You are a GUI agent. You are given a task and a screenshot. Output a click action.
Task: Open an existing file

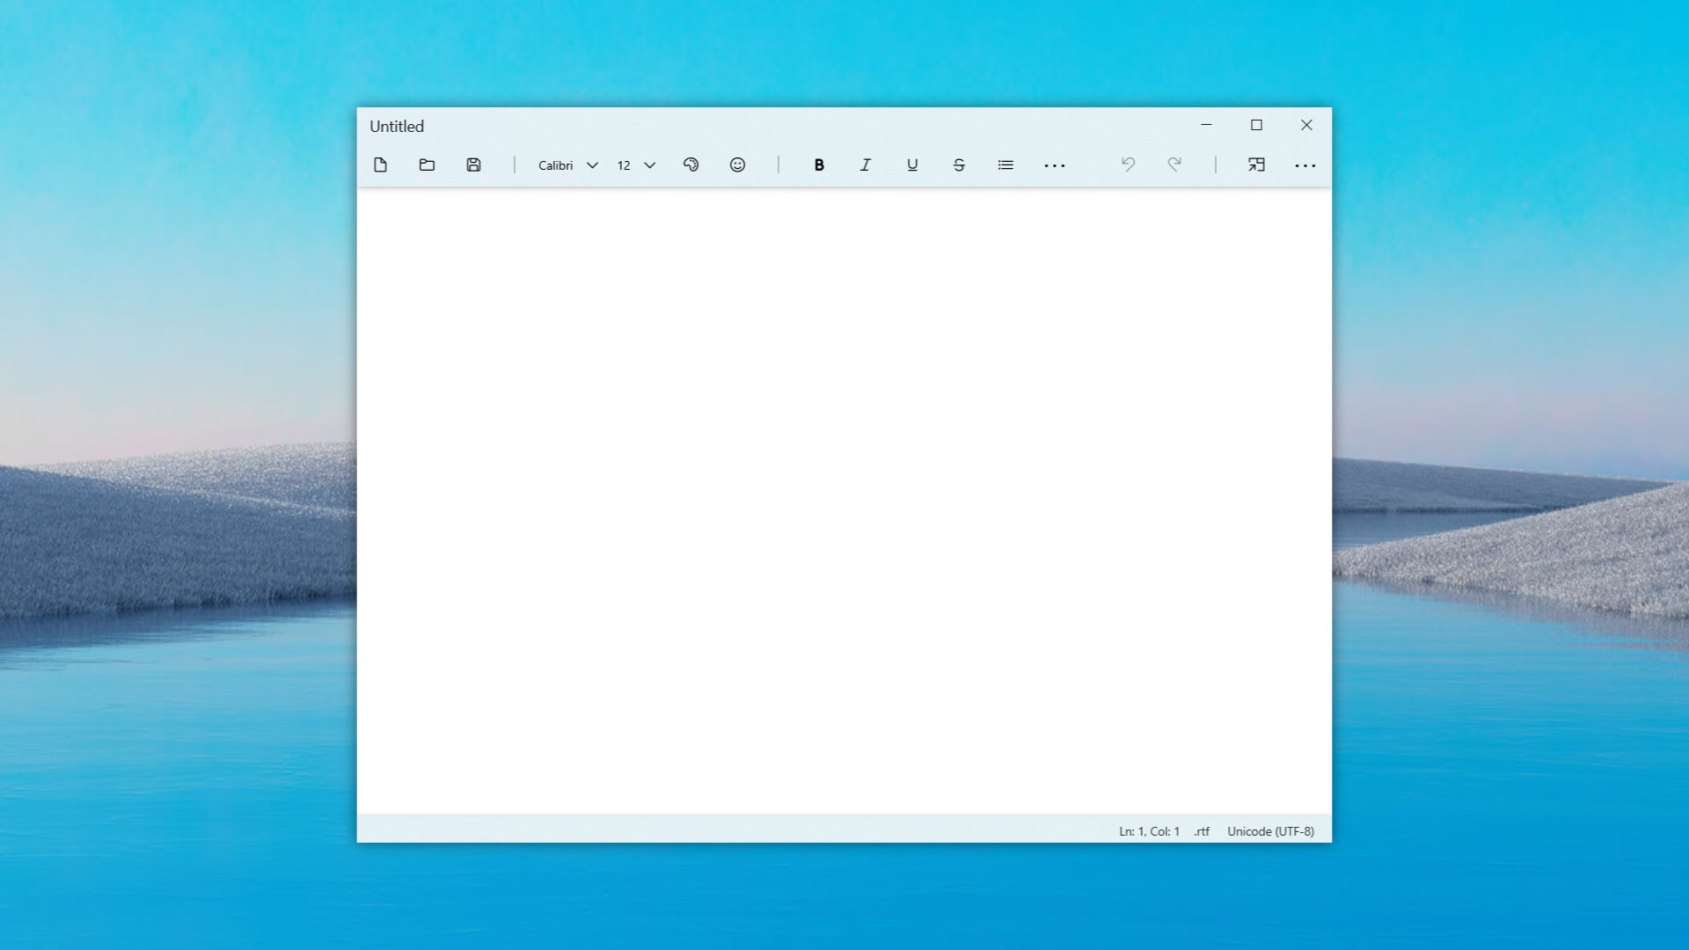click(427, 164)
